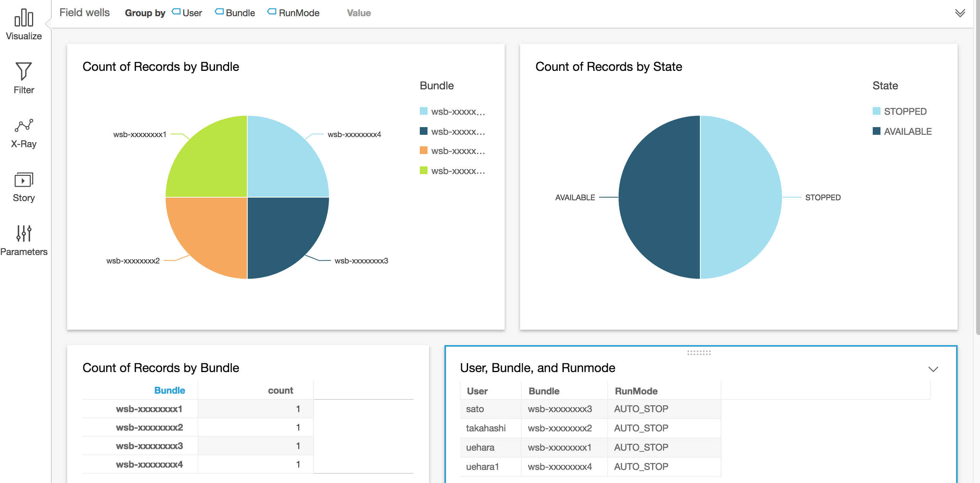
Task: Click the orange Bundle legend swatch
Action: click(x=424, y=150)
